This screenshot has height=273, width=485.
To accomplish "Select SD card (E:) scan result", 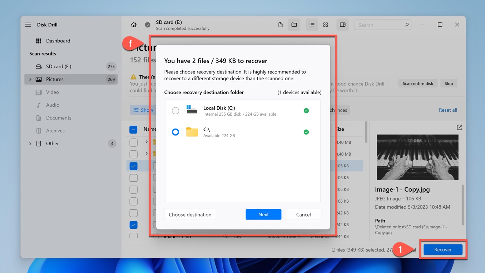I will (71, 66).
